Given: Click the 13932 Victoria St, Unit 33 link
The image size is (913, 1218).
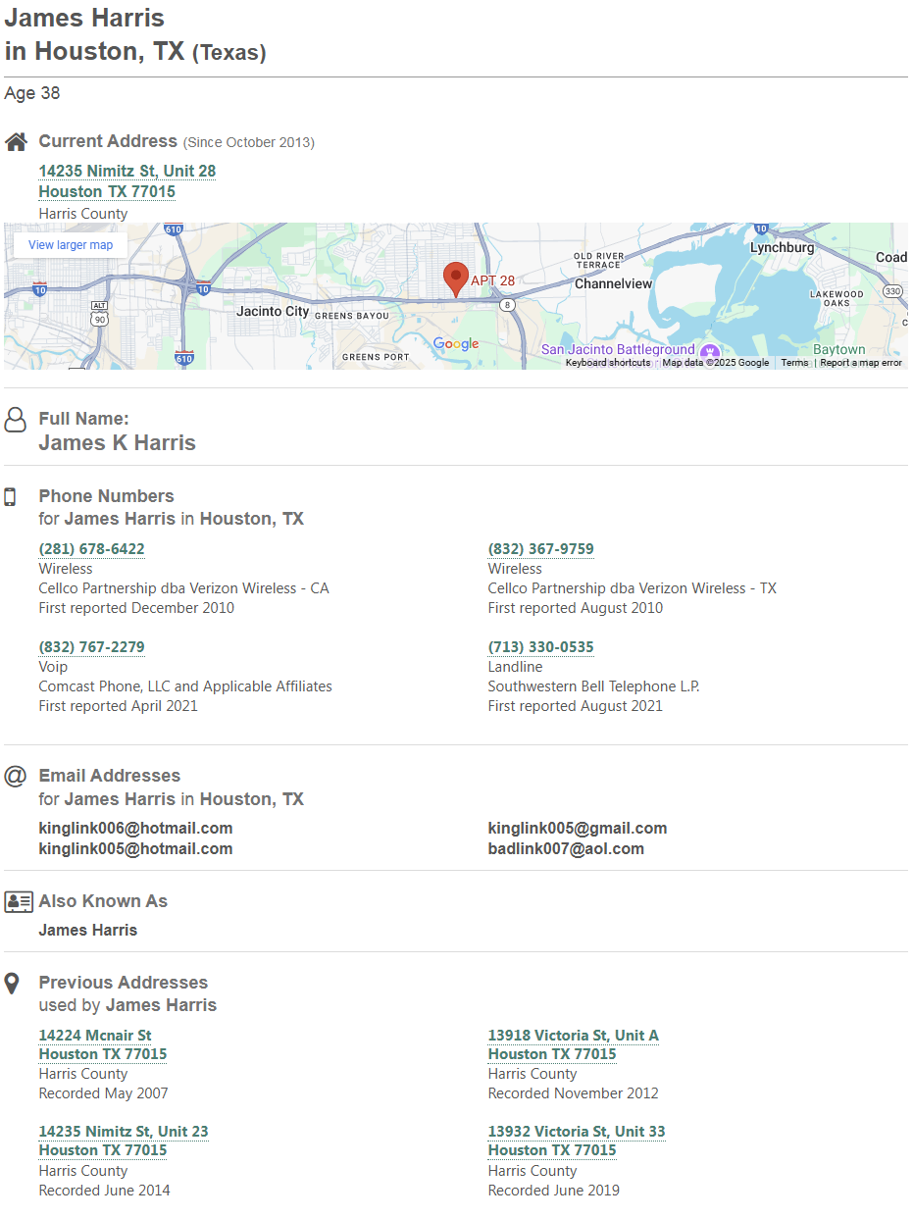Looking at the screenshot, I should [576, 1132].
